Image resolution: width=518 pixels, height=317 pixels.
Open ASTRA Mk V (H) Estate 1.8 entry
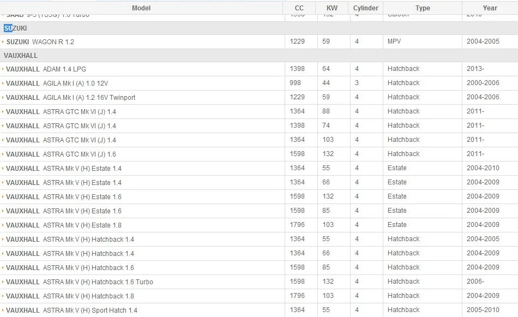coord(64,225)
